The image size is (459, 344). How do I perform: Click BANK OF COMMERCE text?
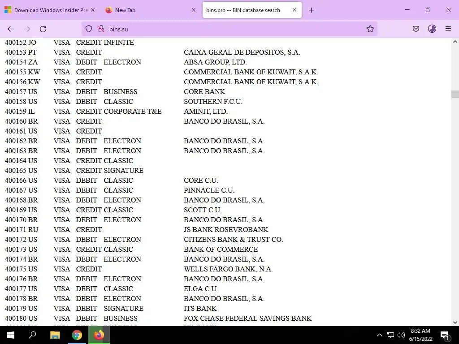(x=221, y=249)
